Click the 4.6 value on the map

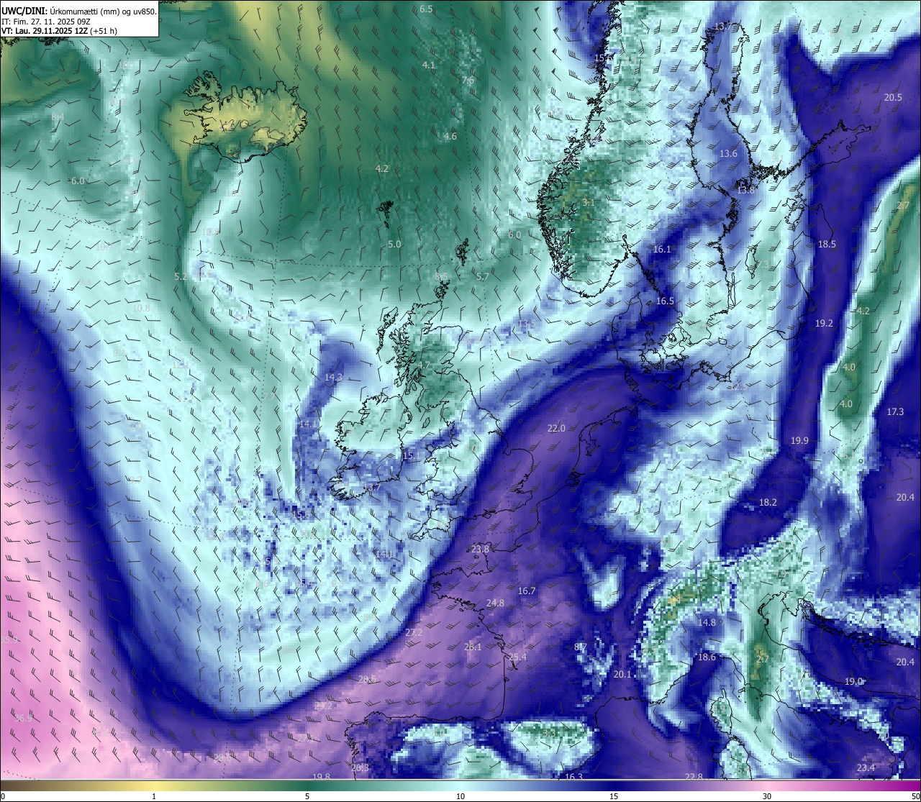click(x=450, y=136)
